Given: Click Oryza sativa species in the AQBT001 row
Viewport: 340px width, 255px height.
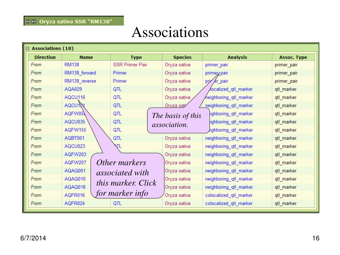Looking at the screenshot, I should pyautogui.click(x=177, y=138).
